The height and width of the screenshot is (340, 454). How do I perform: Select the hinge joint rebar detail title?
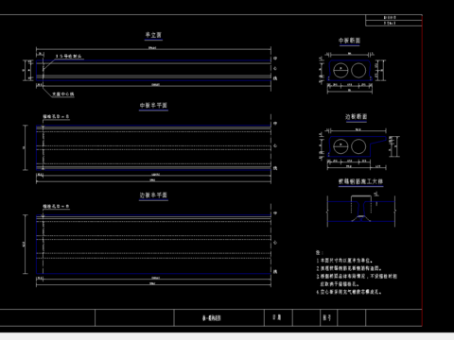point(360,181)
